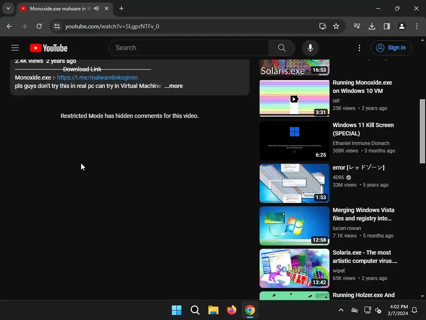Toggle Chrome side panel
Viewport: 426px width, 320px height.
(x=387, y=26)
